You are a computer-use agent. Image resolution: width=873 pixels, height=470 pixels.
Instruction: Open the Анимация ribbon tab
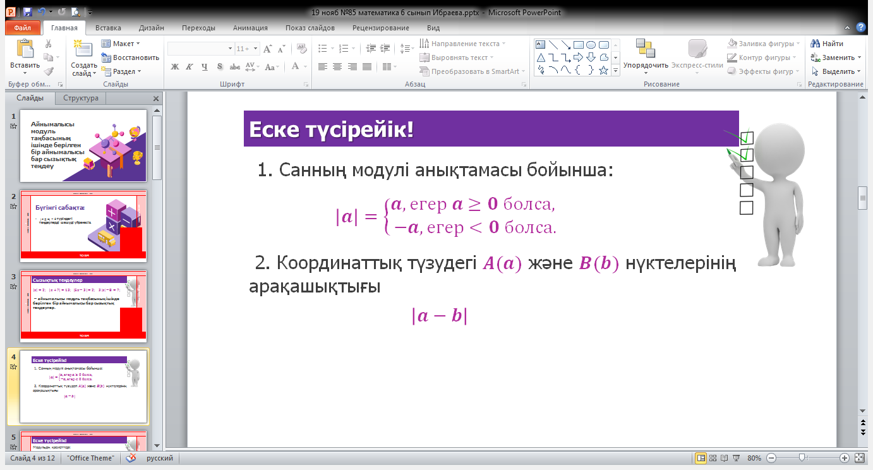click(x=250, y=28)
